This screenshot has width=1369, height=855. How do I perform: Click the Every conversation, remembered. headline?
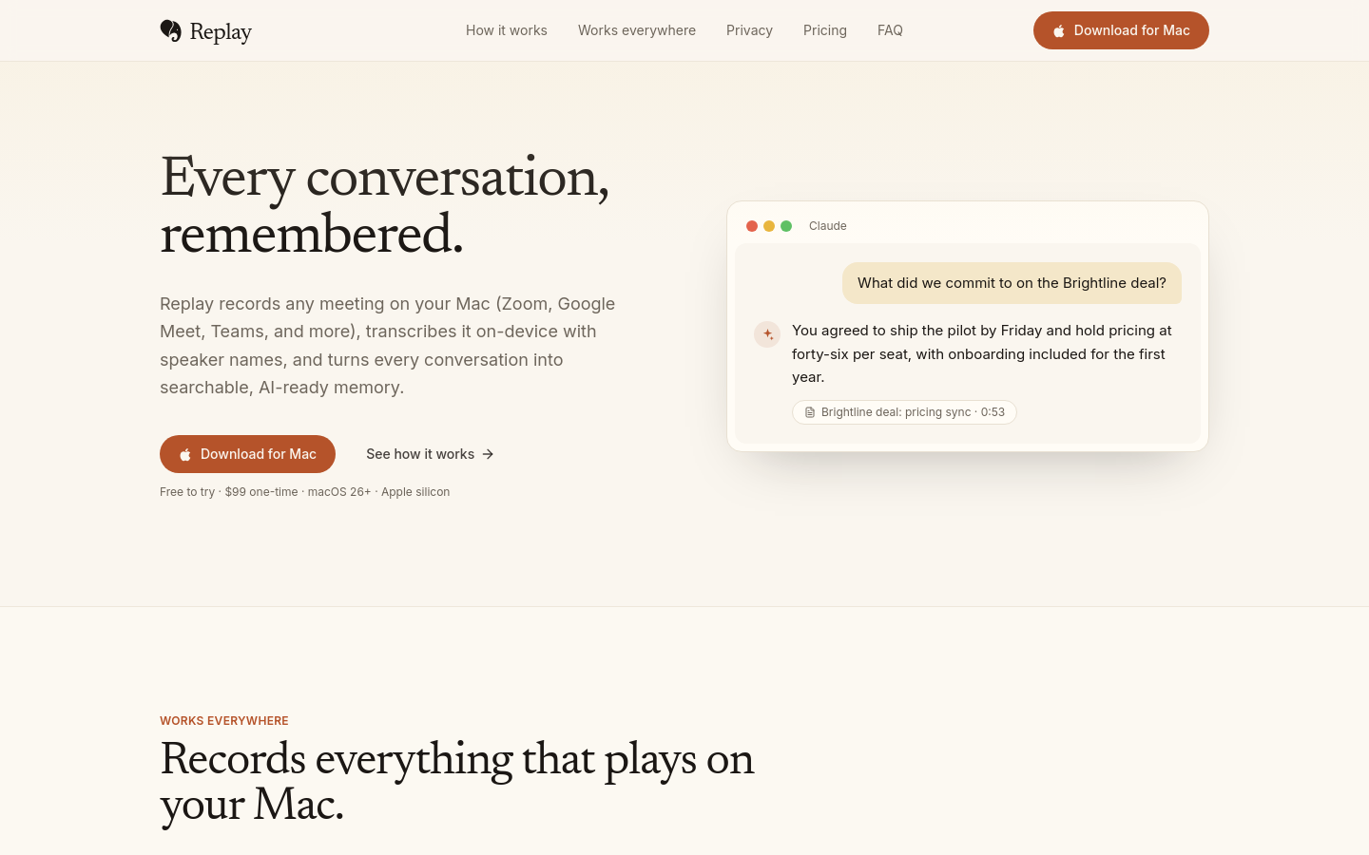(385, 205)
